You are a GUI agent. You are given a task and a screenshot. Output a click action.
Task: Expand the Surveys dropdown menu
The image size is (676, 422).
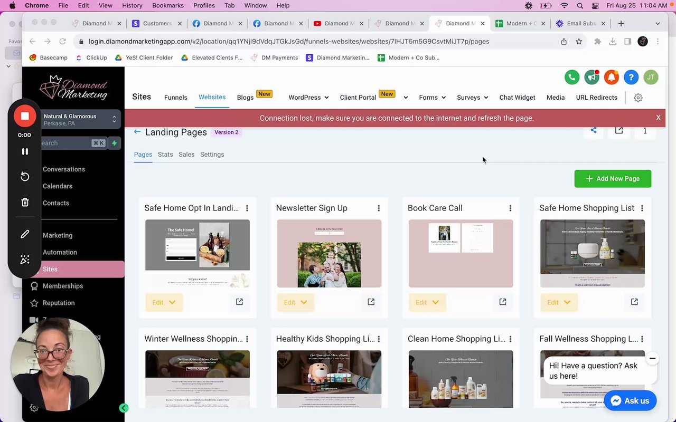pyautogui.click(x=472, y=98)
